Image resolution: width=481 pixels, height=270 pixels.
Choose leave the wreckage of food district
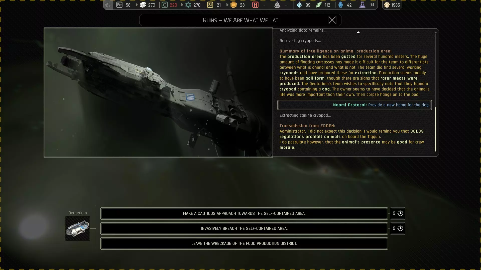click(x=244, y=243)
